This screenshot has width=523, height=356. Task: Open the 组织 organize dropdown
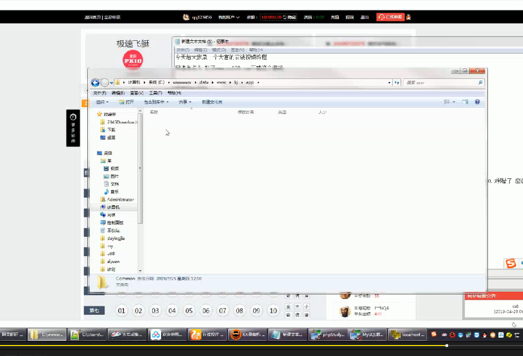(x=102, y=102)
